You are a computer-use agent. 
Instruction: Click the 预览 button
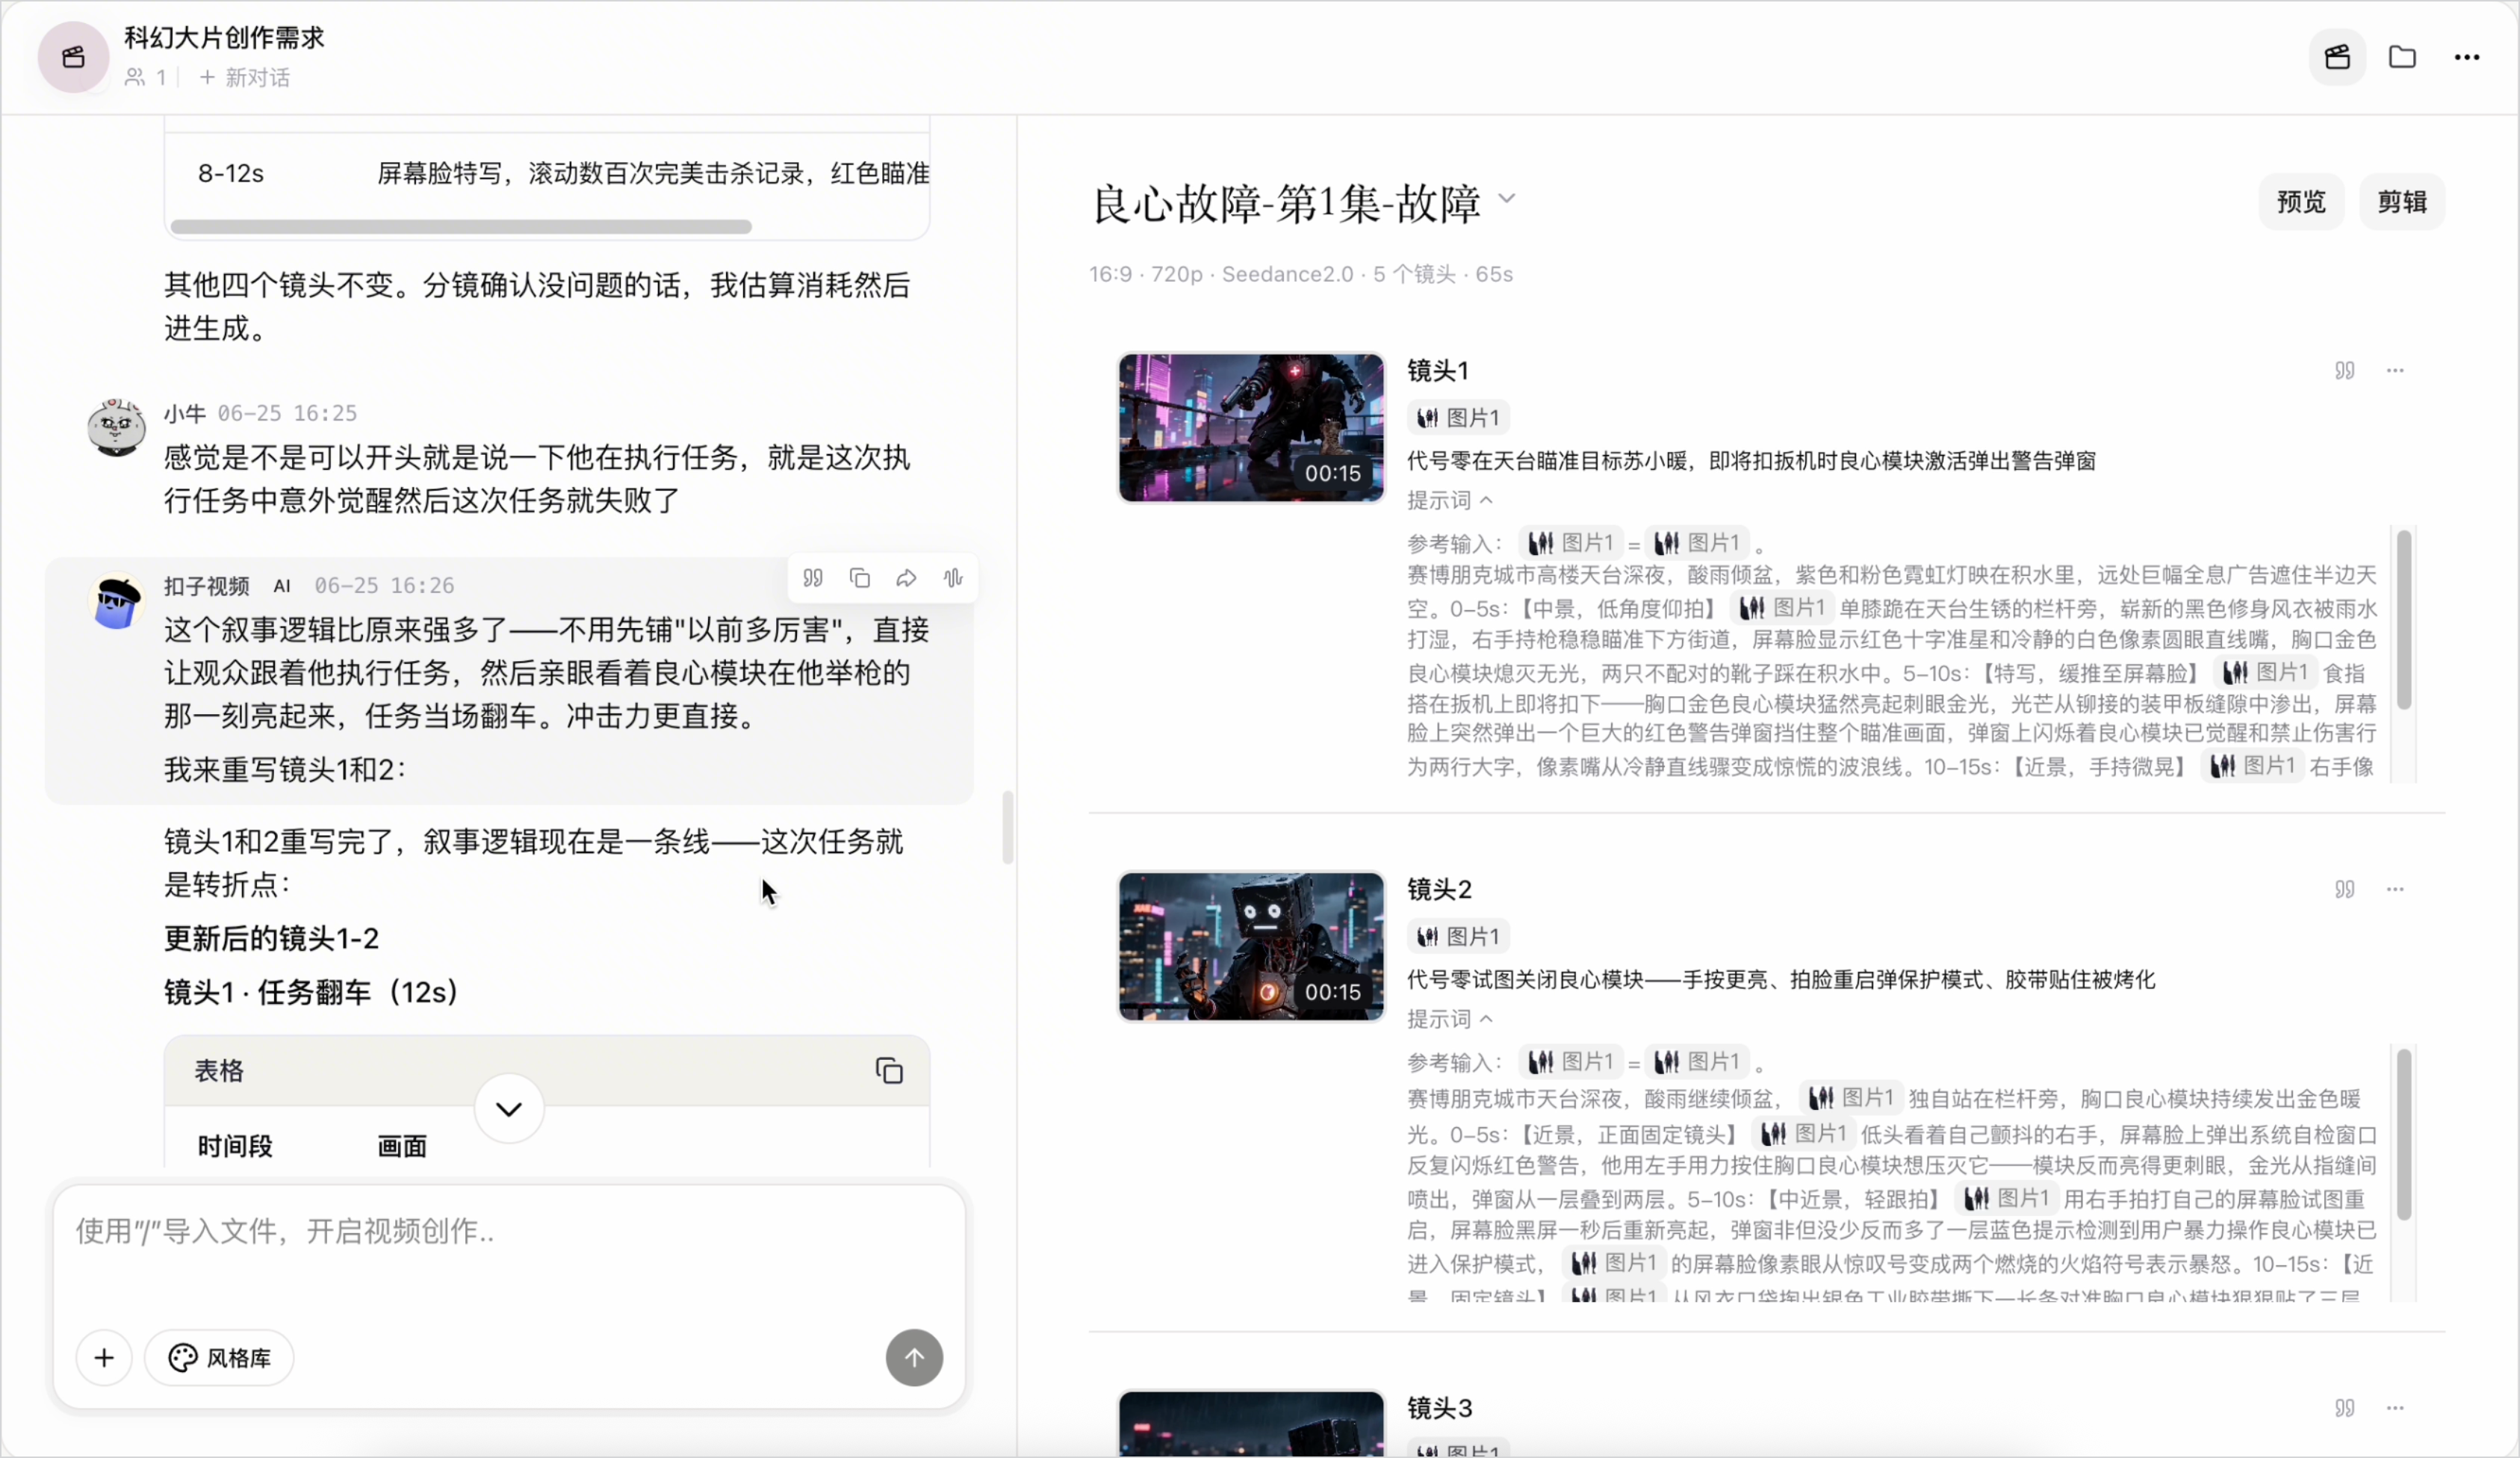2301,202
